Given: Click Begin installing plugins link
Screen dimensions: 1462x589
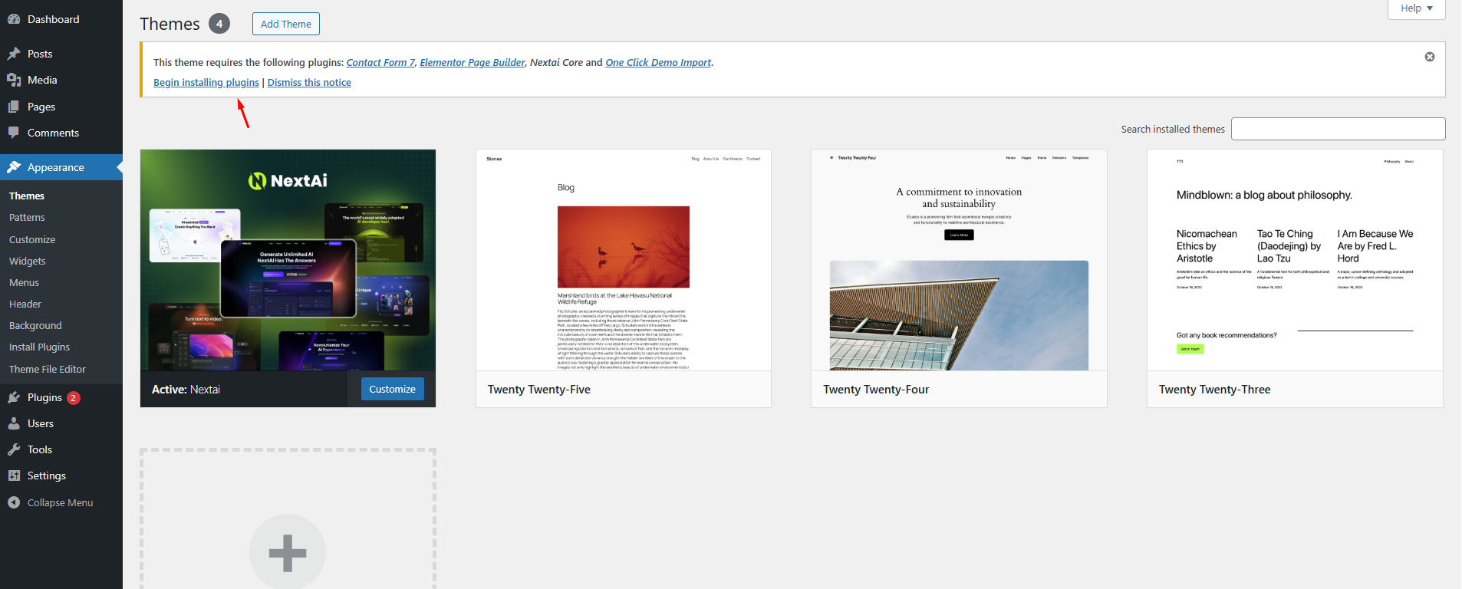Looking at the screenshot, I should (206, 82).
